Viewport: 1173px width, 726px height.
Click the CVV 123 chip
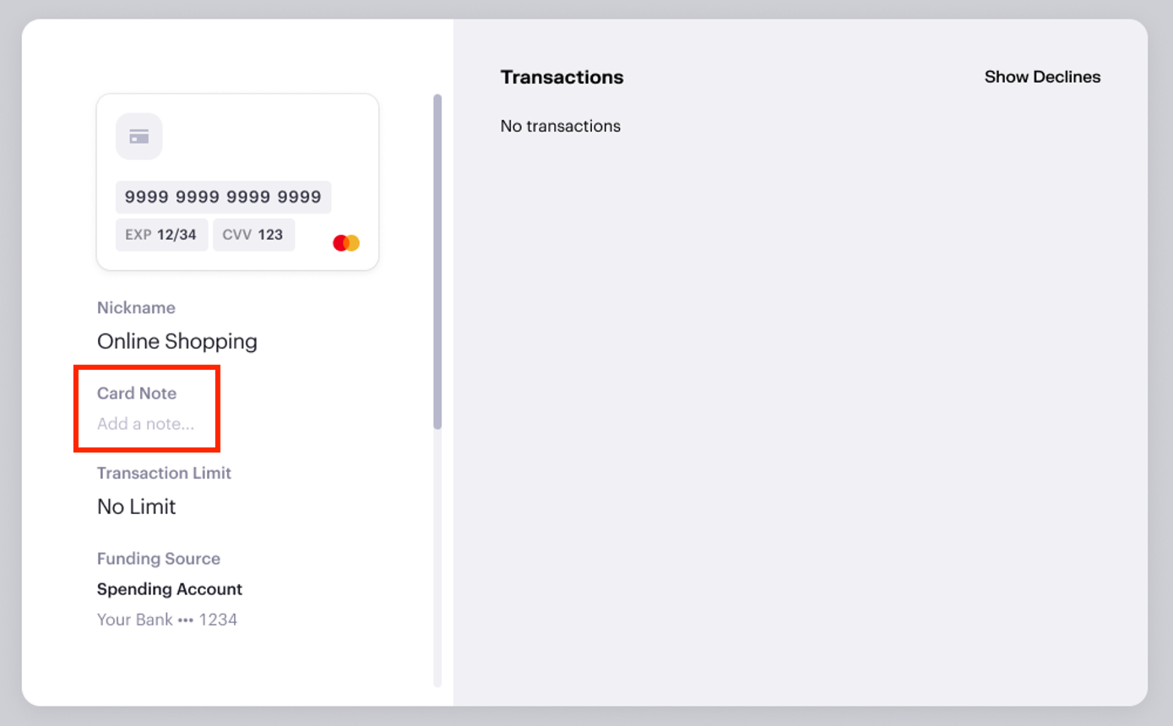pyautogui.click(x=253, y=235)
